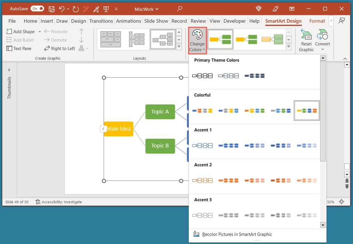Click the Search magnifier icon
The image size is (353, 244).
179,9
